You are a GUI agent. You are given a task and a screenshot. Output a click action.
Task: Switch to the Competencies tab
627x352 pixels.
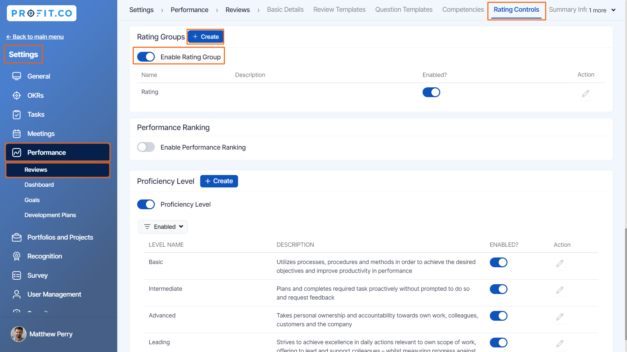point(463,10)
